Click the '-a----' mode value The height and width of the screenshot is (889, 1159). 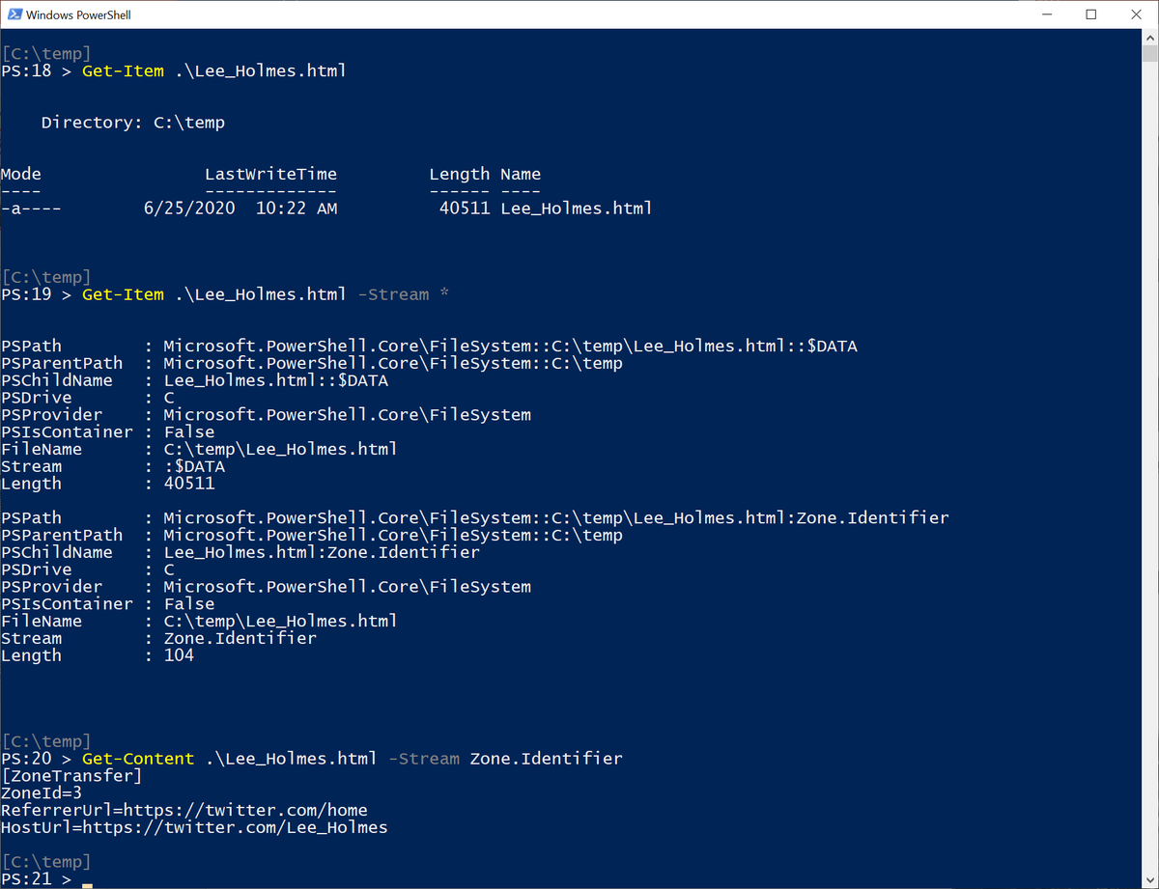pos(31,208)
